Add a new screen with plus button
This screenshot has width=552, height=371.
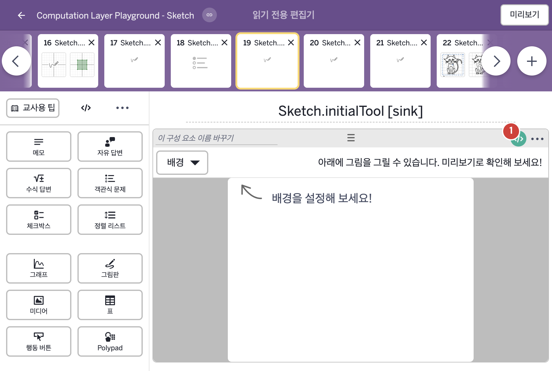click(532, 61)
